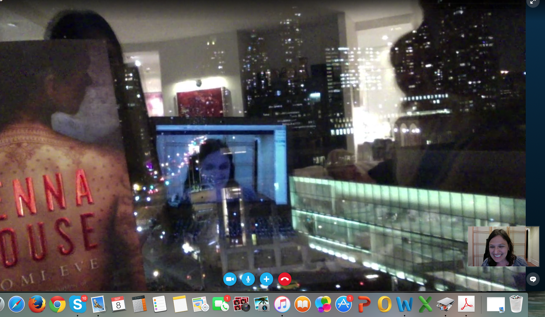The width and height of the screenshot is (545, 317).
Task: Launch Safari from the dock
Action: (16, 304)
